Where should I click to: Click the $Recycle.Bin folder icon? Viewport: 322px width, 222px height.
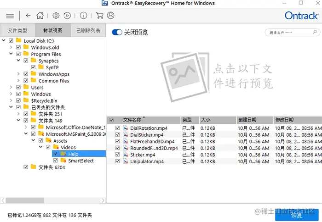[26, 100]
